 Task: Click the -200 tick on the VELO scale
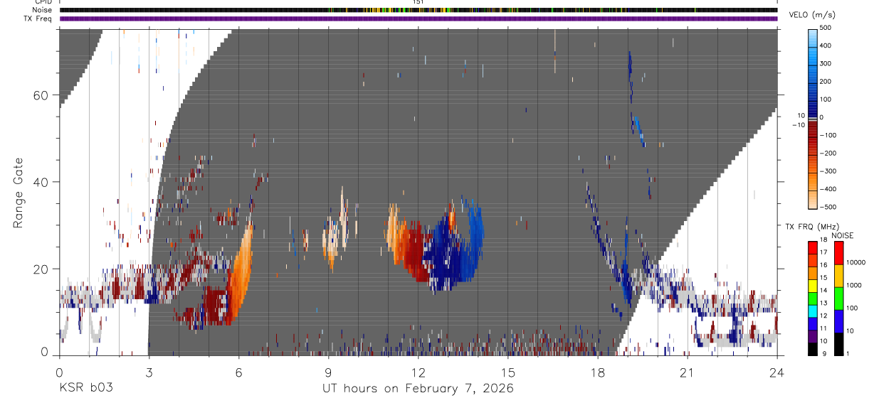(x=827, y=154)
